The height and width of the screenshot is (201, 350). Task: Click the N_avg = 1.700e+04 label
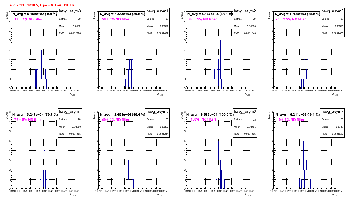pos(297,14)
